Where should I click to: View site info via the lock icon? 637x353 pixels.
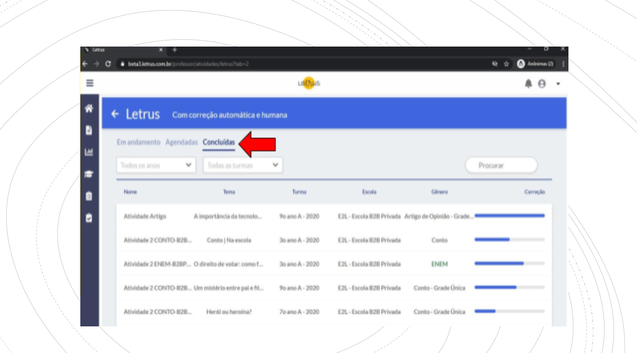(122, 64)
